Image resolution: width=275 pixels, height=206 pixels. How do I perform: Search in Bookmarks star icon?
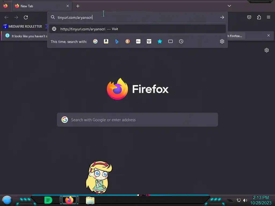click(160, 41)
